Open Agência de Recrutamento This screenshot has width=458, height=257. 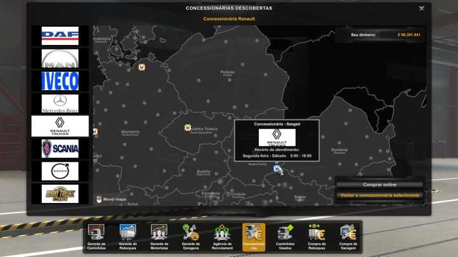pyautogui.click(x=222, y=237)
